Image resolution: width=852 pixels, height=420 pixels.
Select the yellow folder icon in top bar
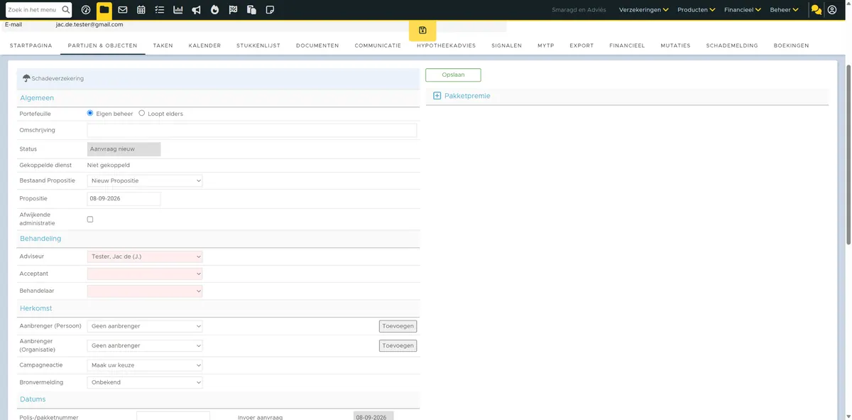[104, 10]
